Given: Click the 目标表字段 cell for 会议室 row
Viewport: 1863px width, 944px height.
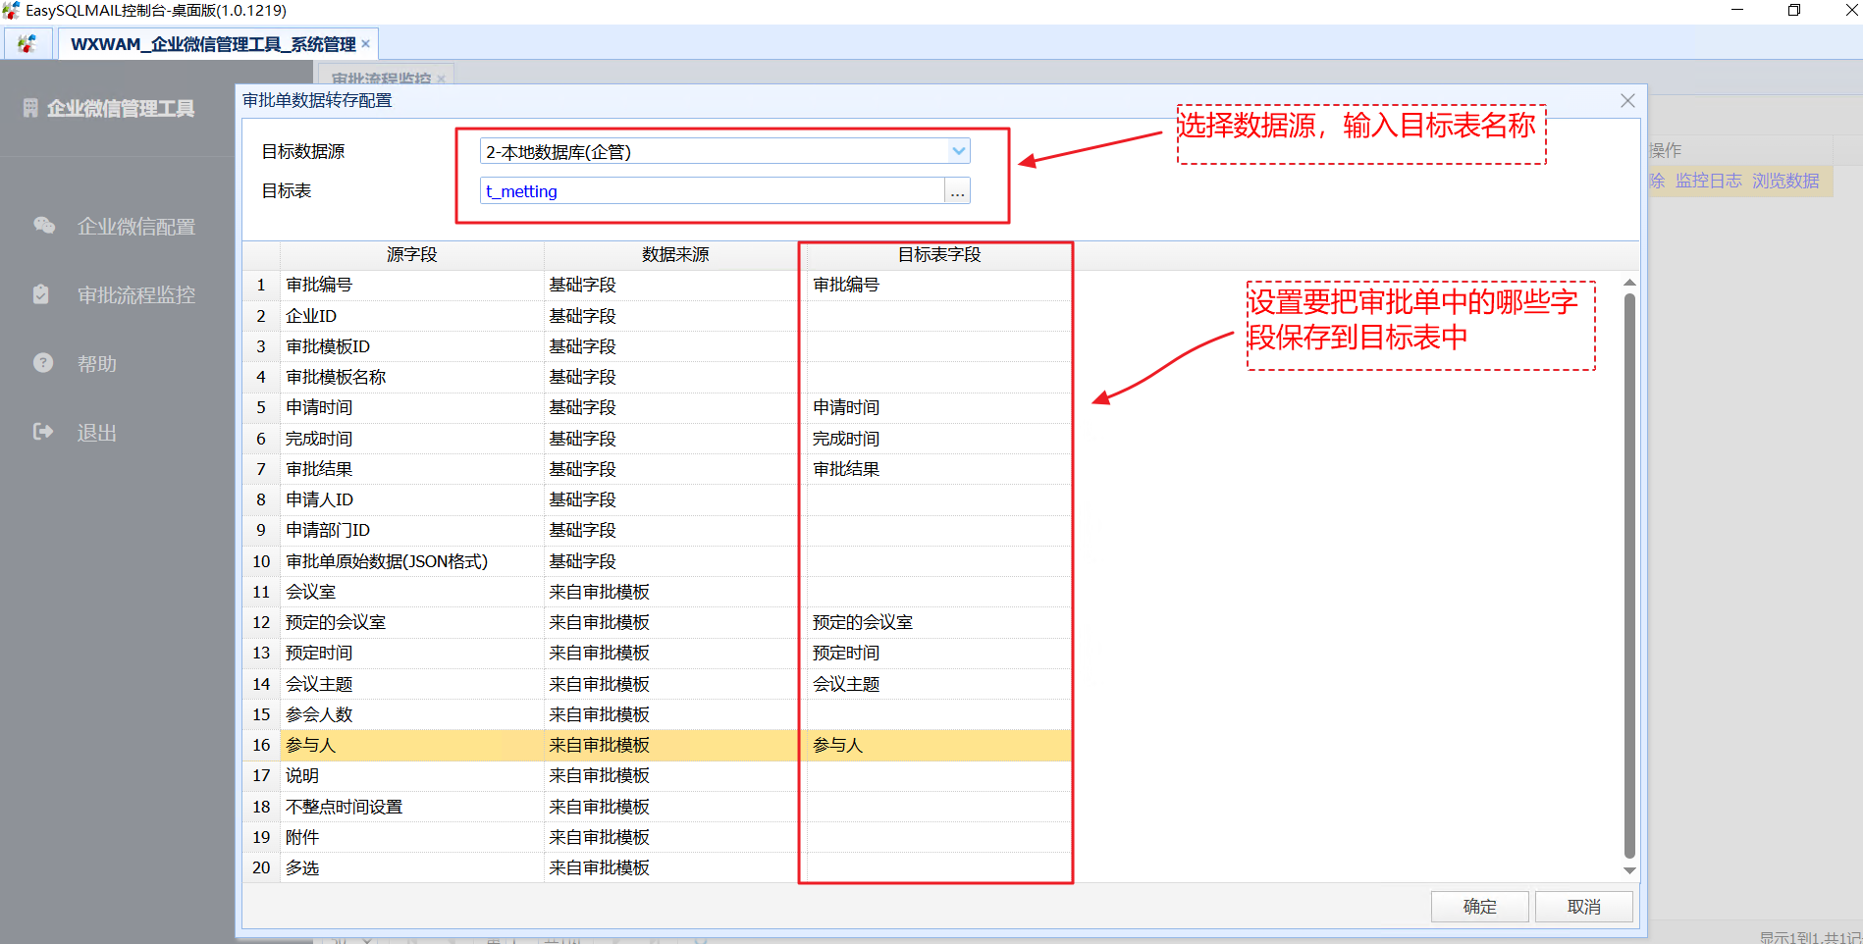Looking at the screenshot, I should [x=935, y=592].
